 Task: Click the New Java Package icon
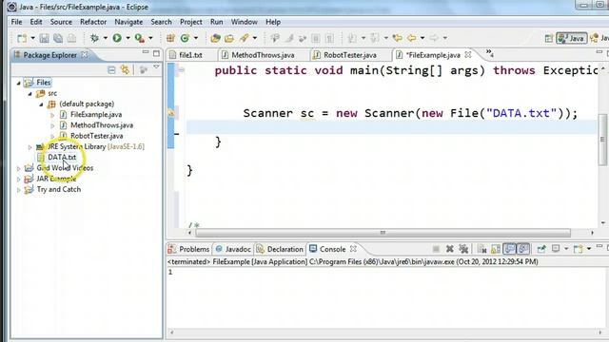pyautogui.click(x=170, y=38)
